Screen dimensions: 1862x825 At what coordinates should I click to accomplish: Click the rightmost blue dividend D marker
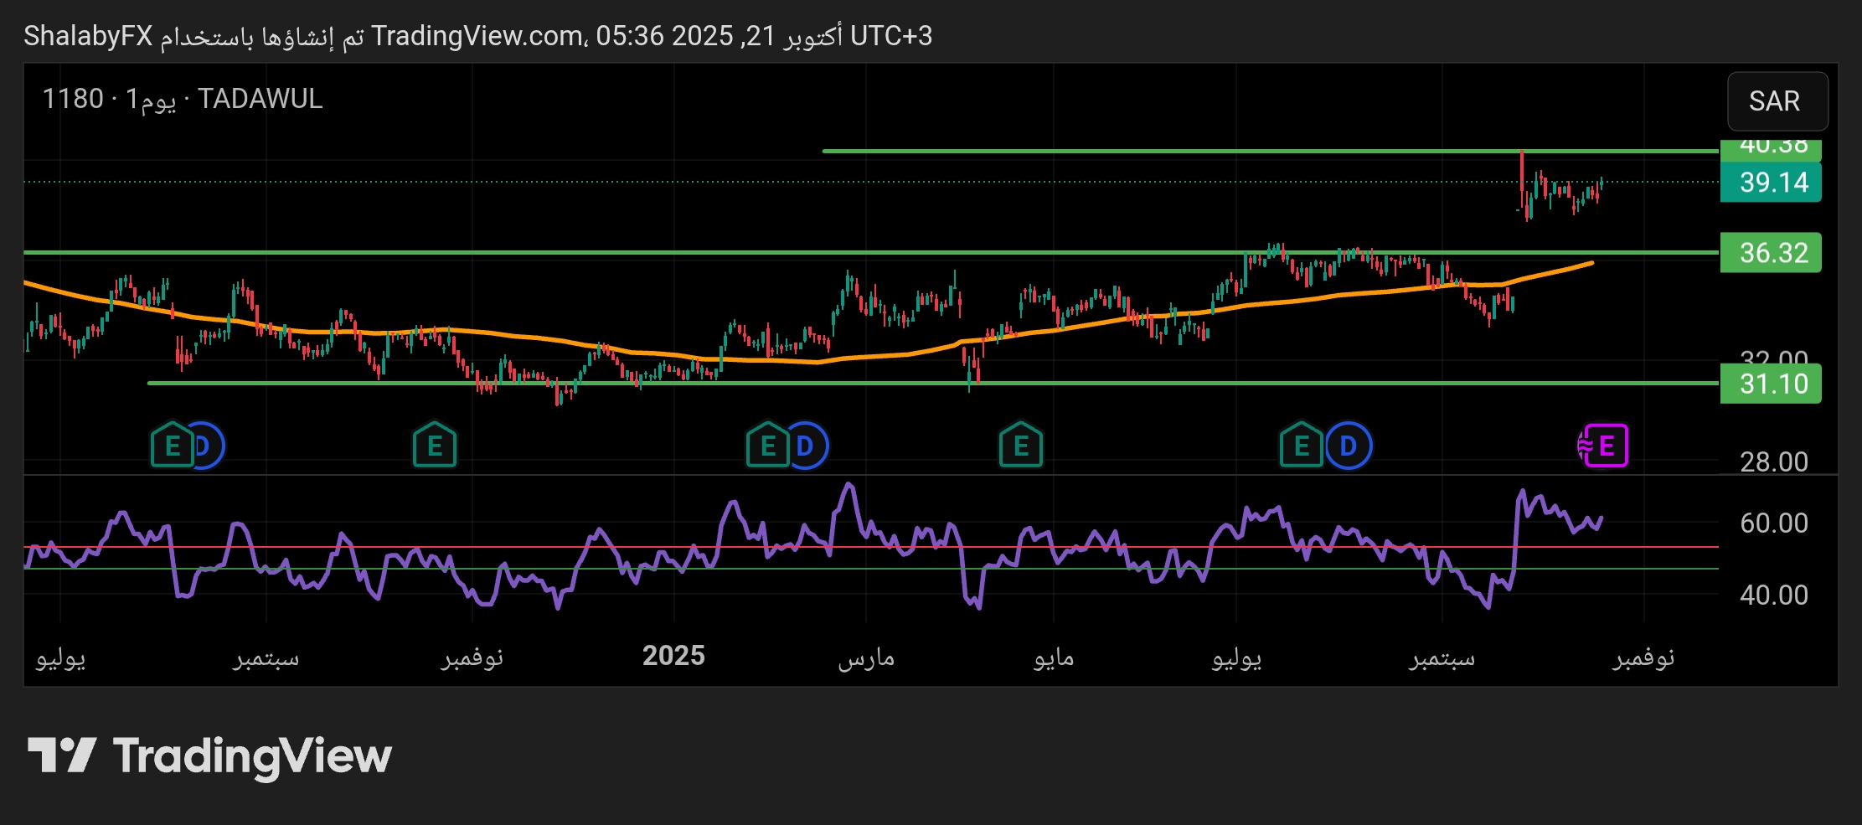(1348, 446)
